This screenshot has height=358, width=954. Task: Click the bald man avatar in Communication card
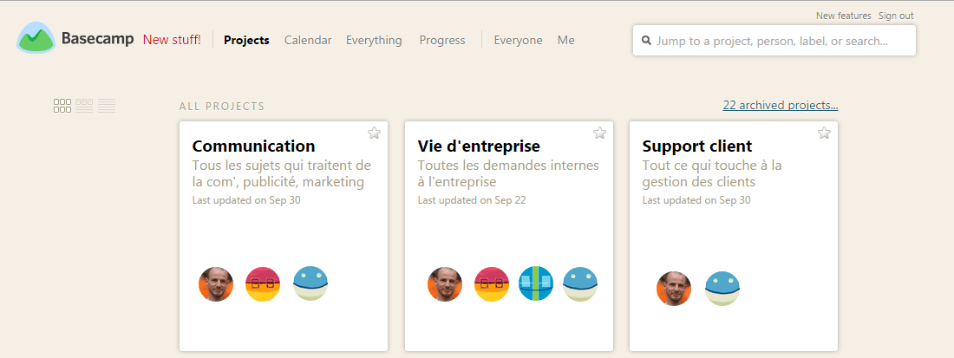216,283
